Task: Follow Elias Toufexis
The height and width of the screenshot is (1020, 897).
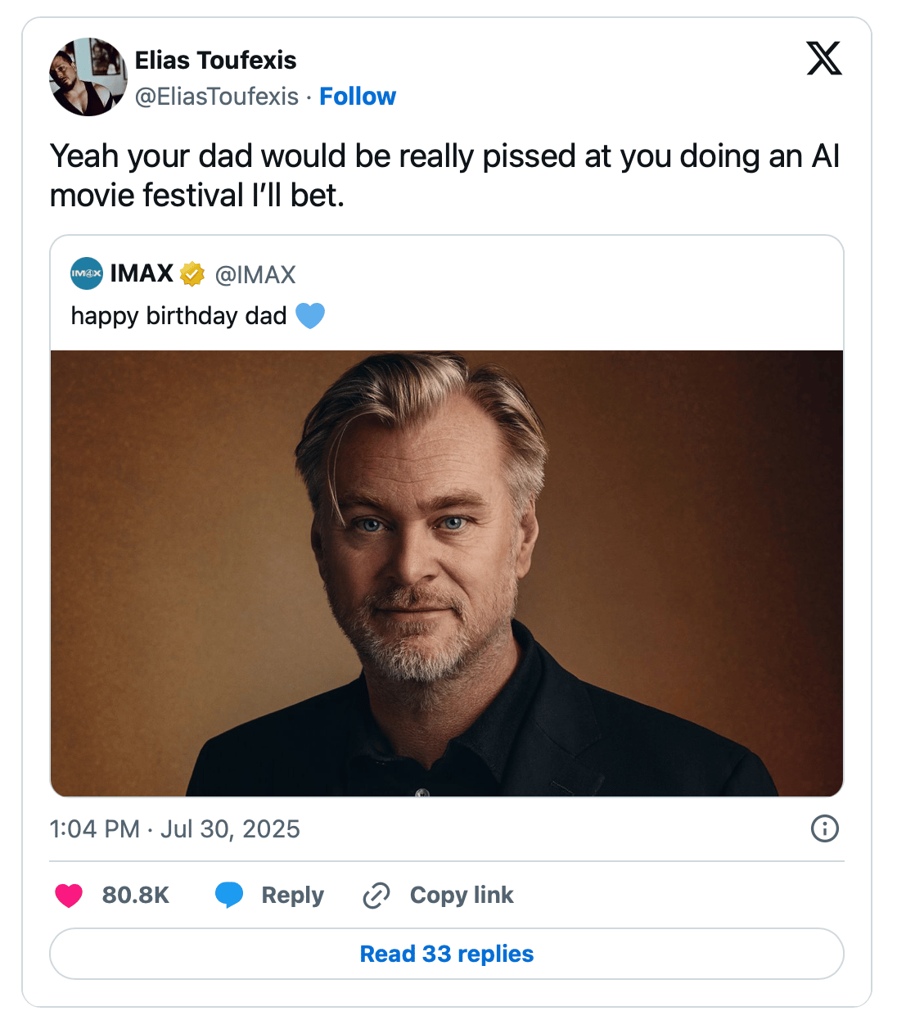Action: coord(358,97)
